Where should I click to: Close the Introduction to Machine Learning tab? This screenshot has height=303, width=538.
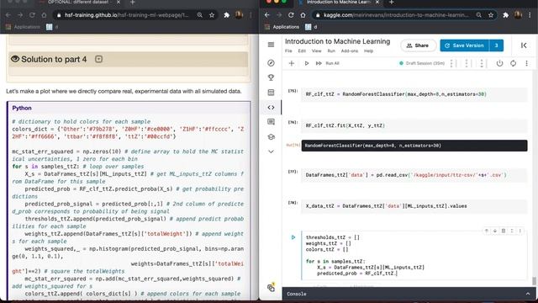(377, 3)
